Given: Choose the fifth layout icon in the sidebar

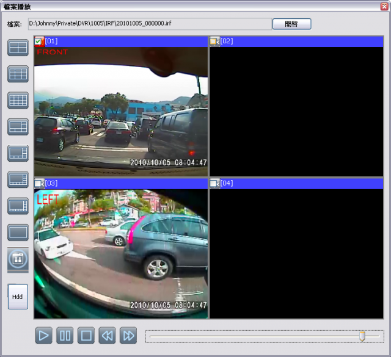Looking at the screenshot, I should tap(18, 153).
